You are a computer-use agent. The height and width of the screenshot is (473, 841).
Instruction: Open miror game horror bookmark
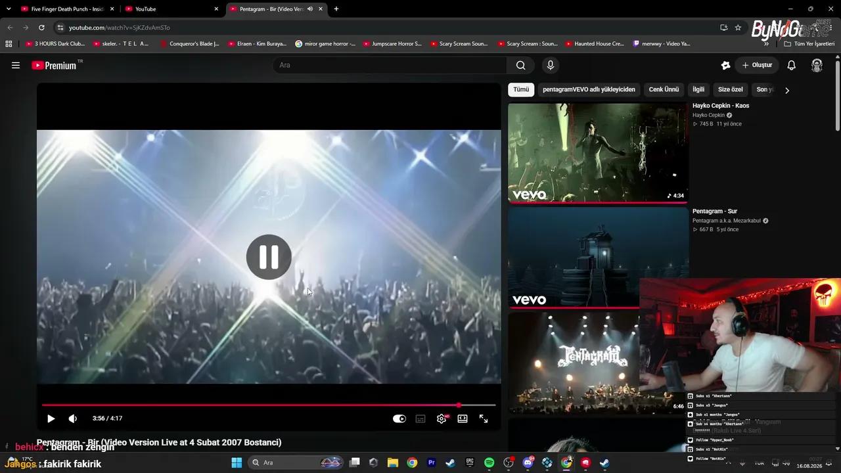[x=325, y=43]
